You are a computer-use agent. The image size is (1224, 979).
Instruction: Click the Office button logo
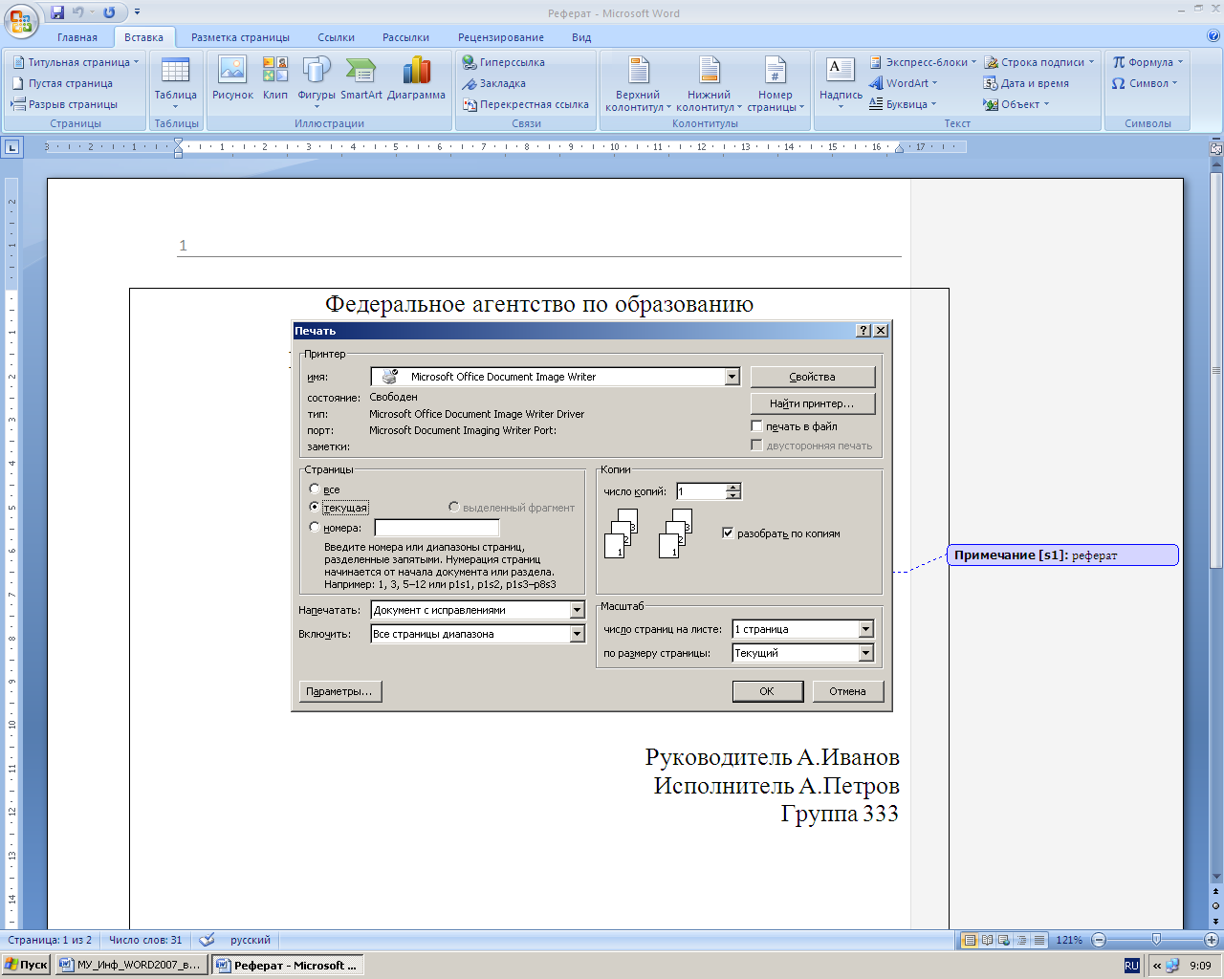(21, 19)
